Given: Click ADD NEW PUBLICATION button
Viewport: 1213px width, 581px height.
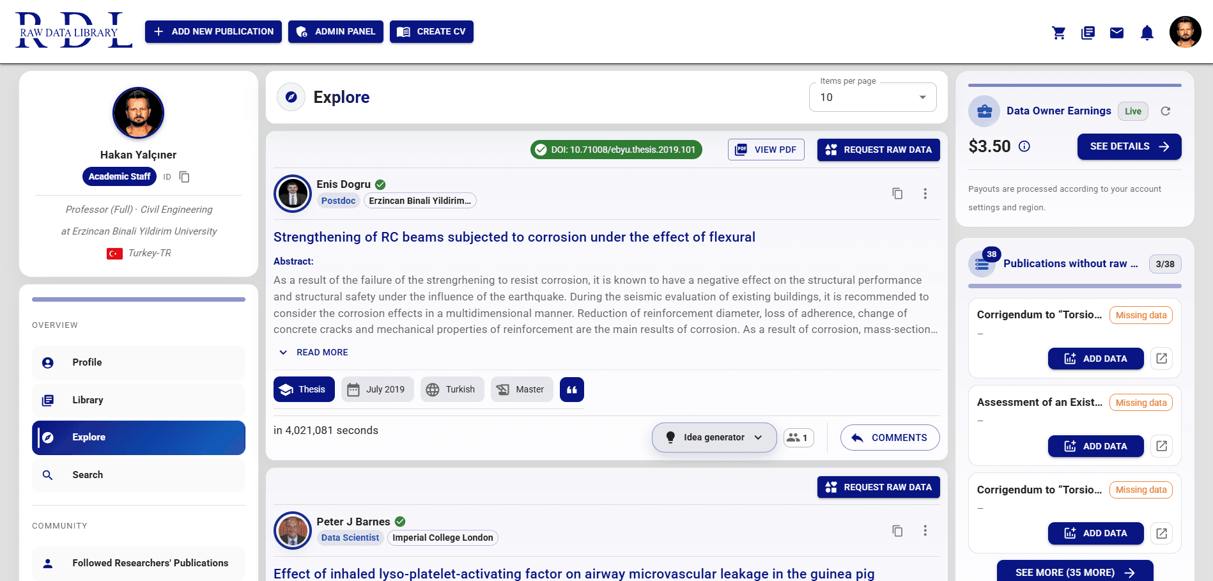Looking at the screenshot, I should point(213,31).
